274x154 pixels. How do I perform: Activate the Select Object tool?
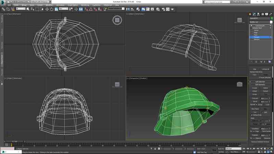[x=28, y=9]
